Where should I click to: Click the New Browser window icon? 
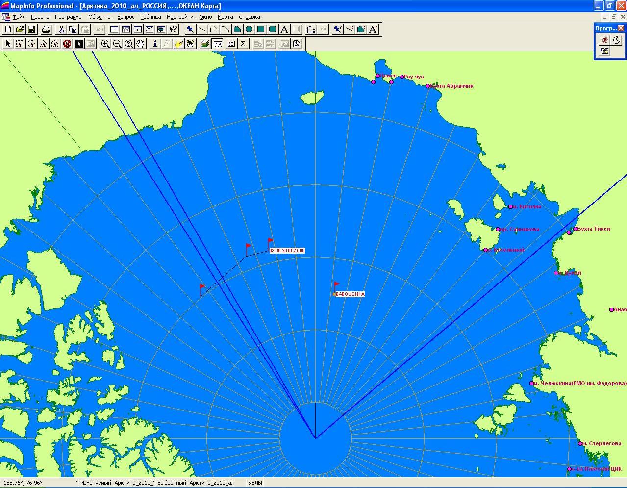[114, 29]
